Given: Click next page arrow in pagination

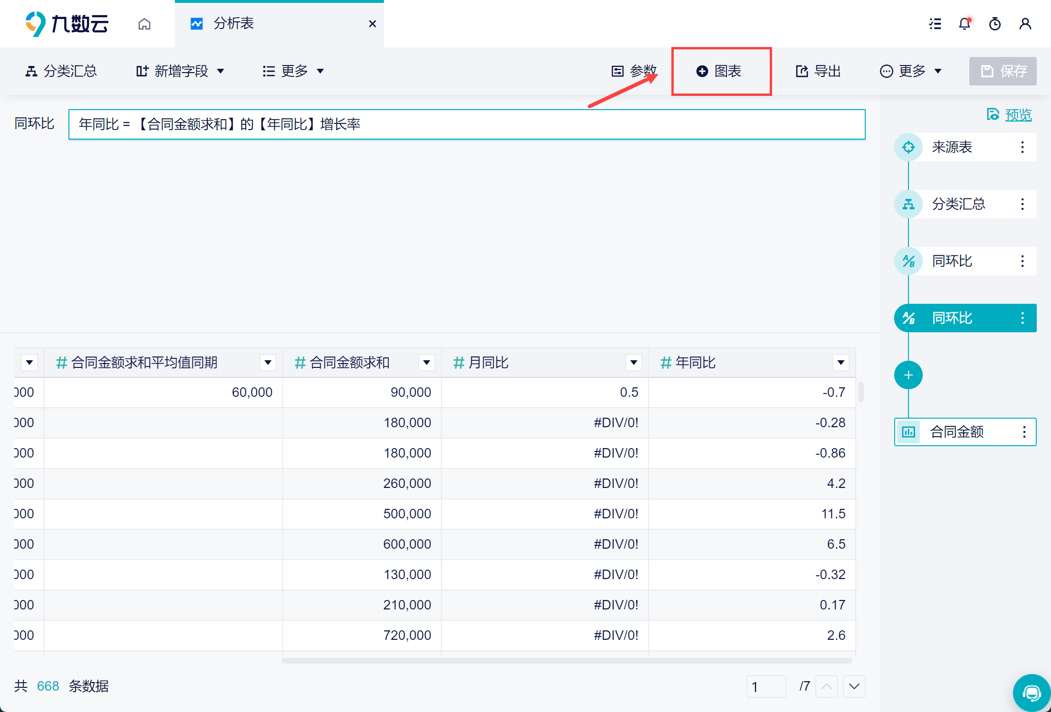Looking at the screenshot, I should 854,686.
